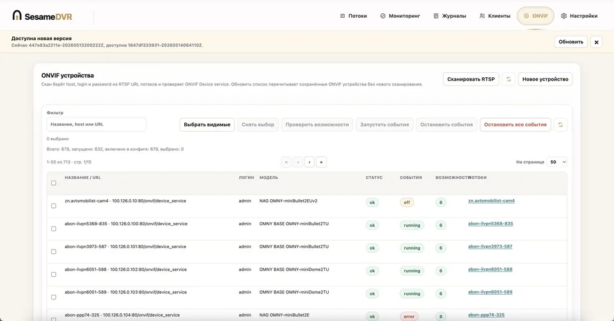Image resolution: width=614 pixels, height=321 pixels.
Task: Open the Журналы navigation tab
Action: point(450,16)
